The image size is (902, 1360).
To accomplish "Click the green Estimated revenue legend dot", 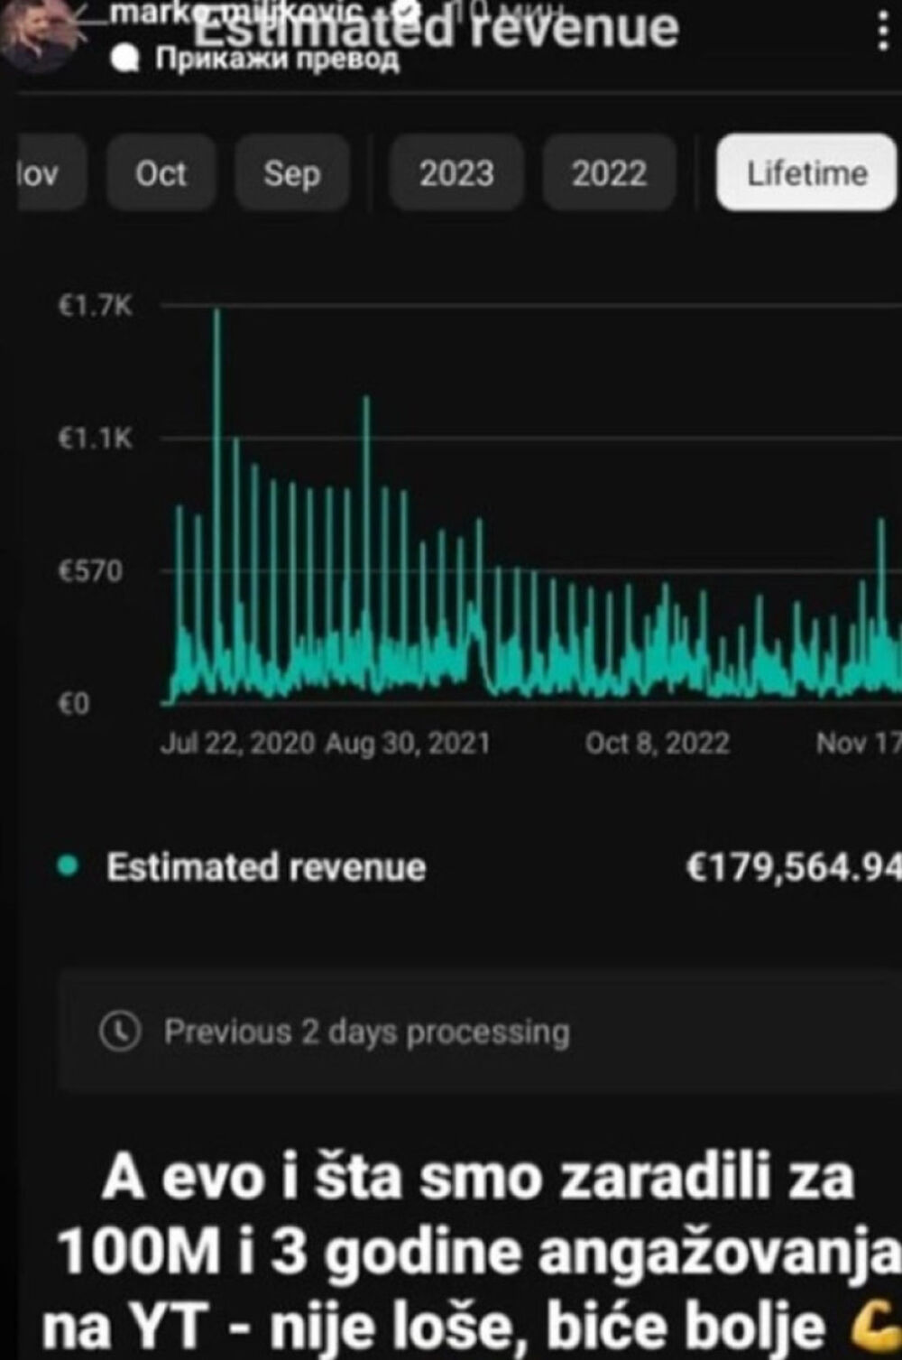I will click(66, 866).
